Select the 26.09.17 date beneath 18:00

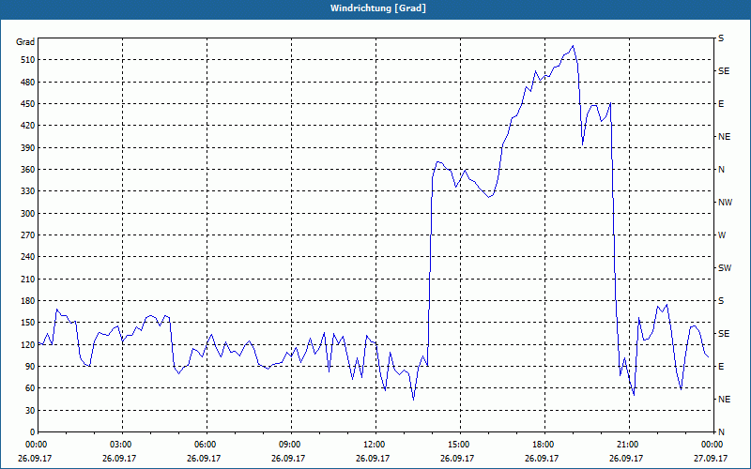pyautogui.click(x=542, y=458)
